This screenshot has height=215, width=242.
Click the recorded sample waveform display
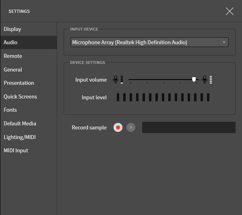point(189,127)
